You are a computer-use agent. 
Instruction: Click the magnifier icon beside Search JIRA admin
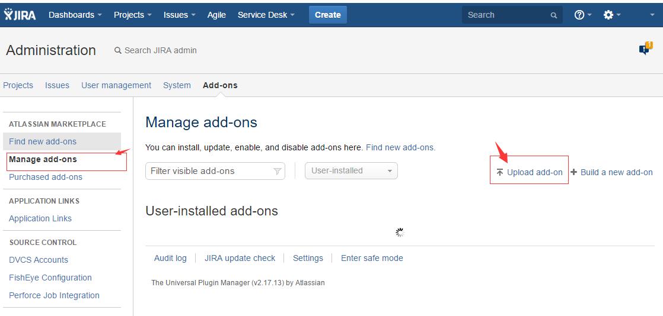(118, 50)
